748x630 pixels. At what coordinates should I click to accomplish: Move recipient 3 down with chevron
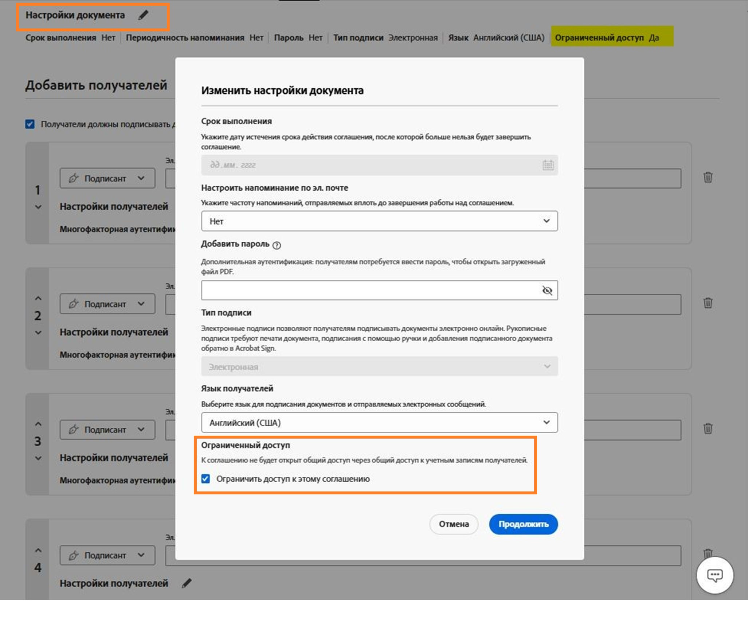(x=38, y=458)
